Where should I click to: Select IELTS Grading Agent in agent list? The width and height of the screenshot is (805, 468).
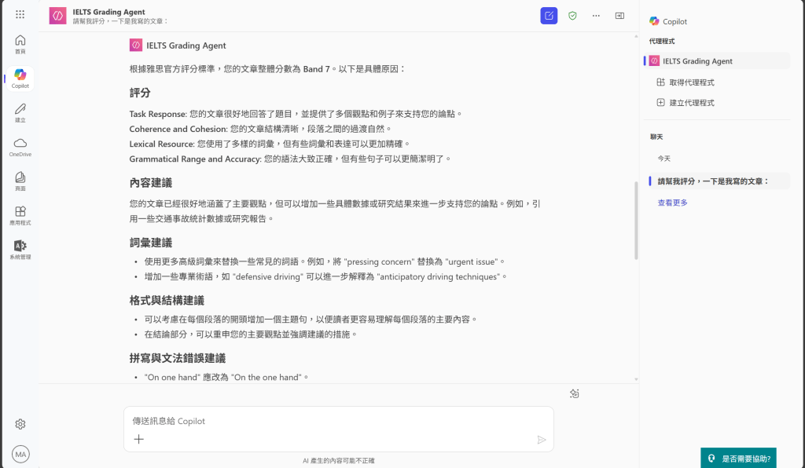tap(717, 61)
